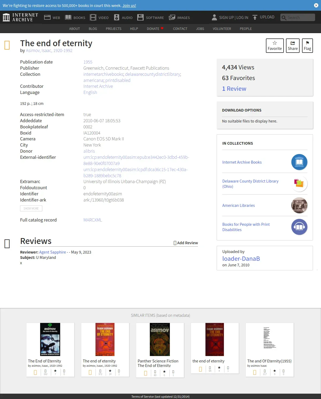
Task: Click the red heart next to Donate
Action: [x=162, y=28]
